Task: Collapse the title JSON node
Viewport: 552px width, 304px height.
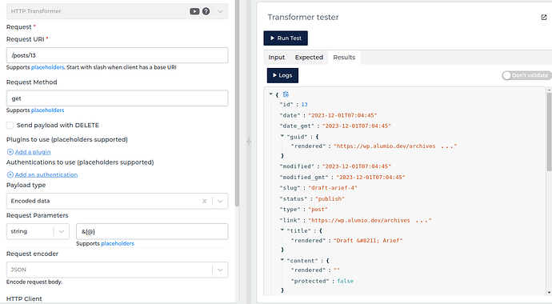Action: tap(282, 230)
